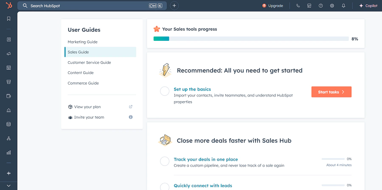The image size is (382, 190).
Task: Open the Set up the basics link
Action: click(192, 89)
